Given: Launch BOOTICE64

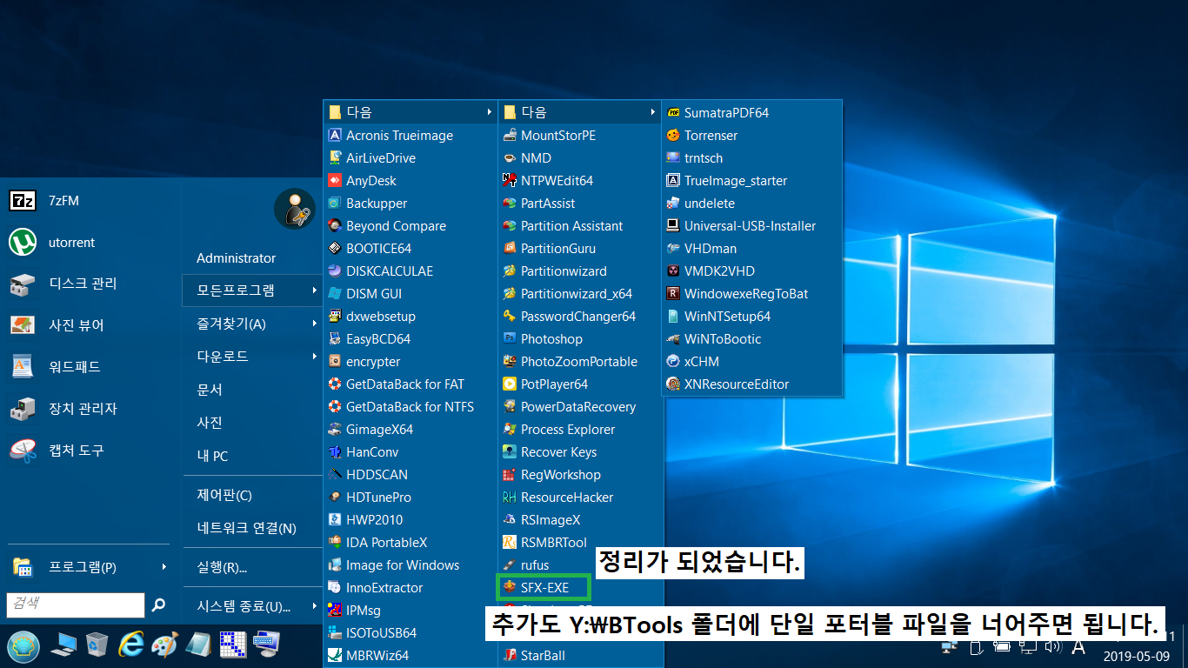Looking at the screenshot, I should point(410,249).
